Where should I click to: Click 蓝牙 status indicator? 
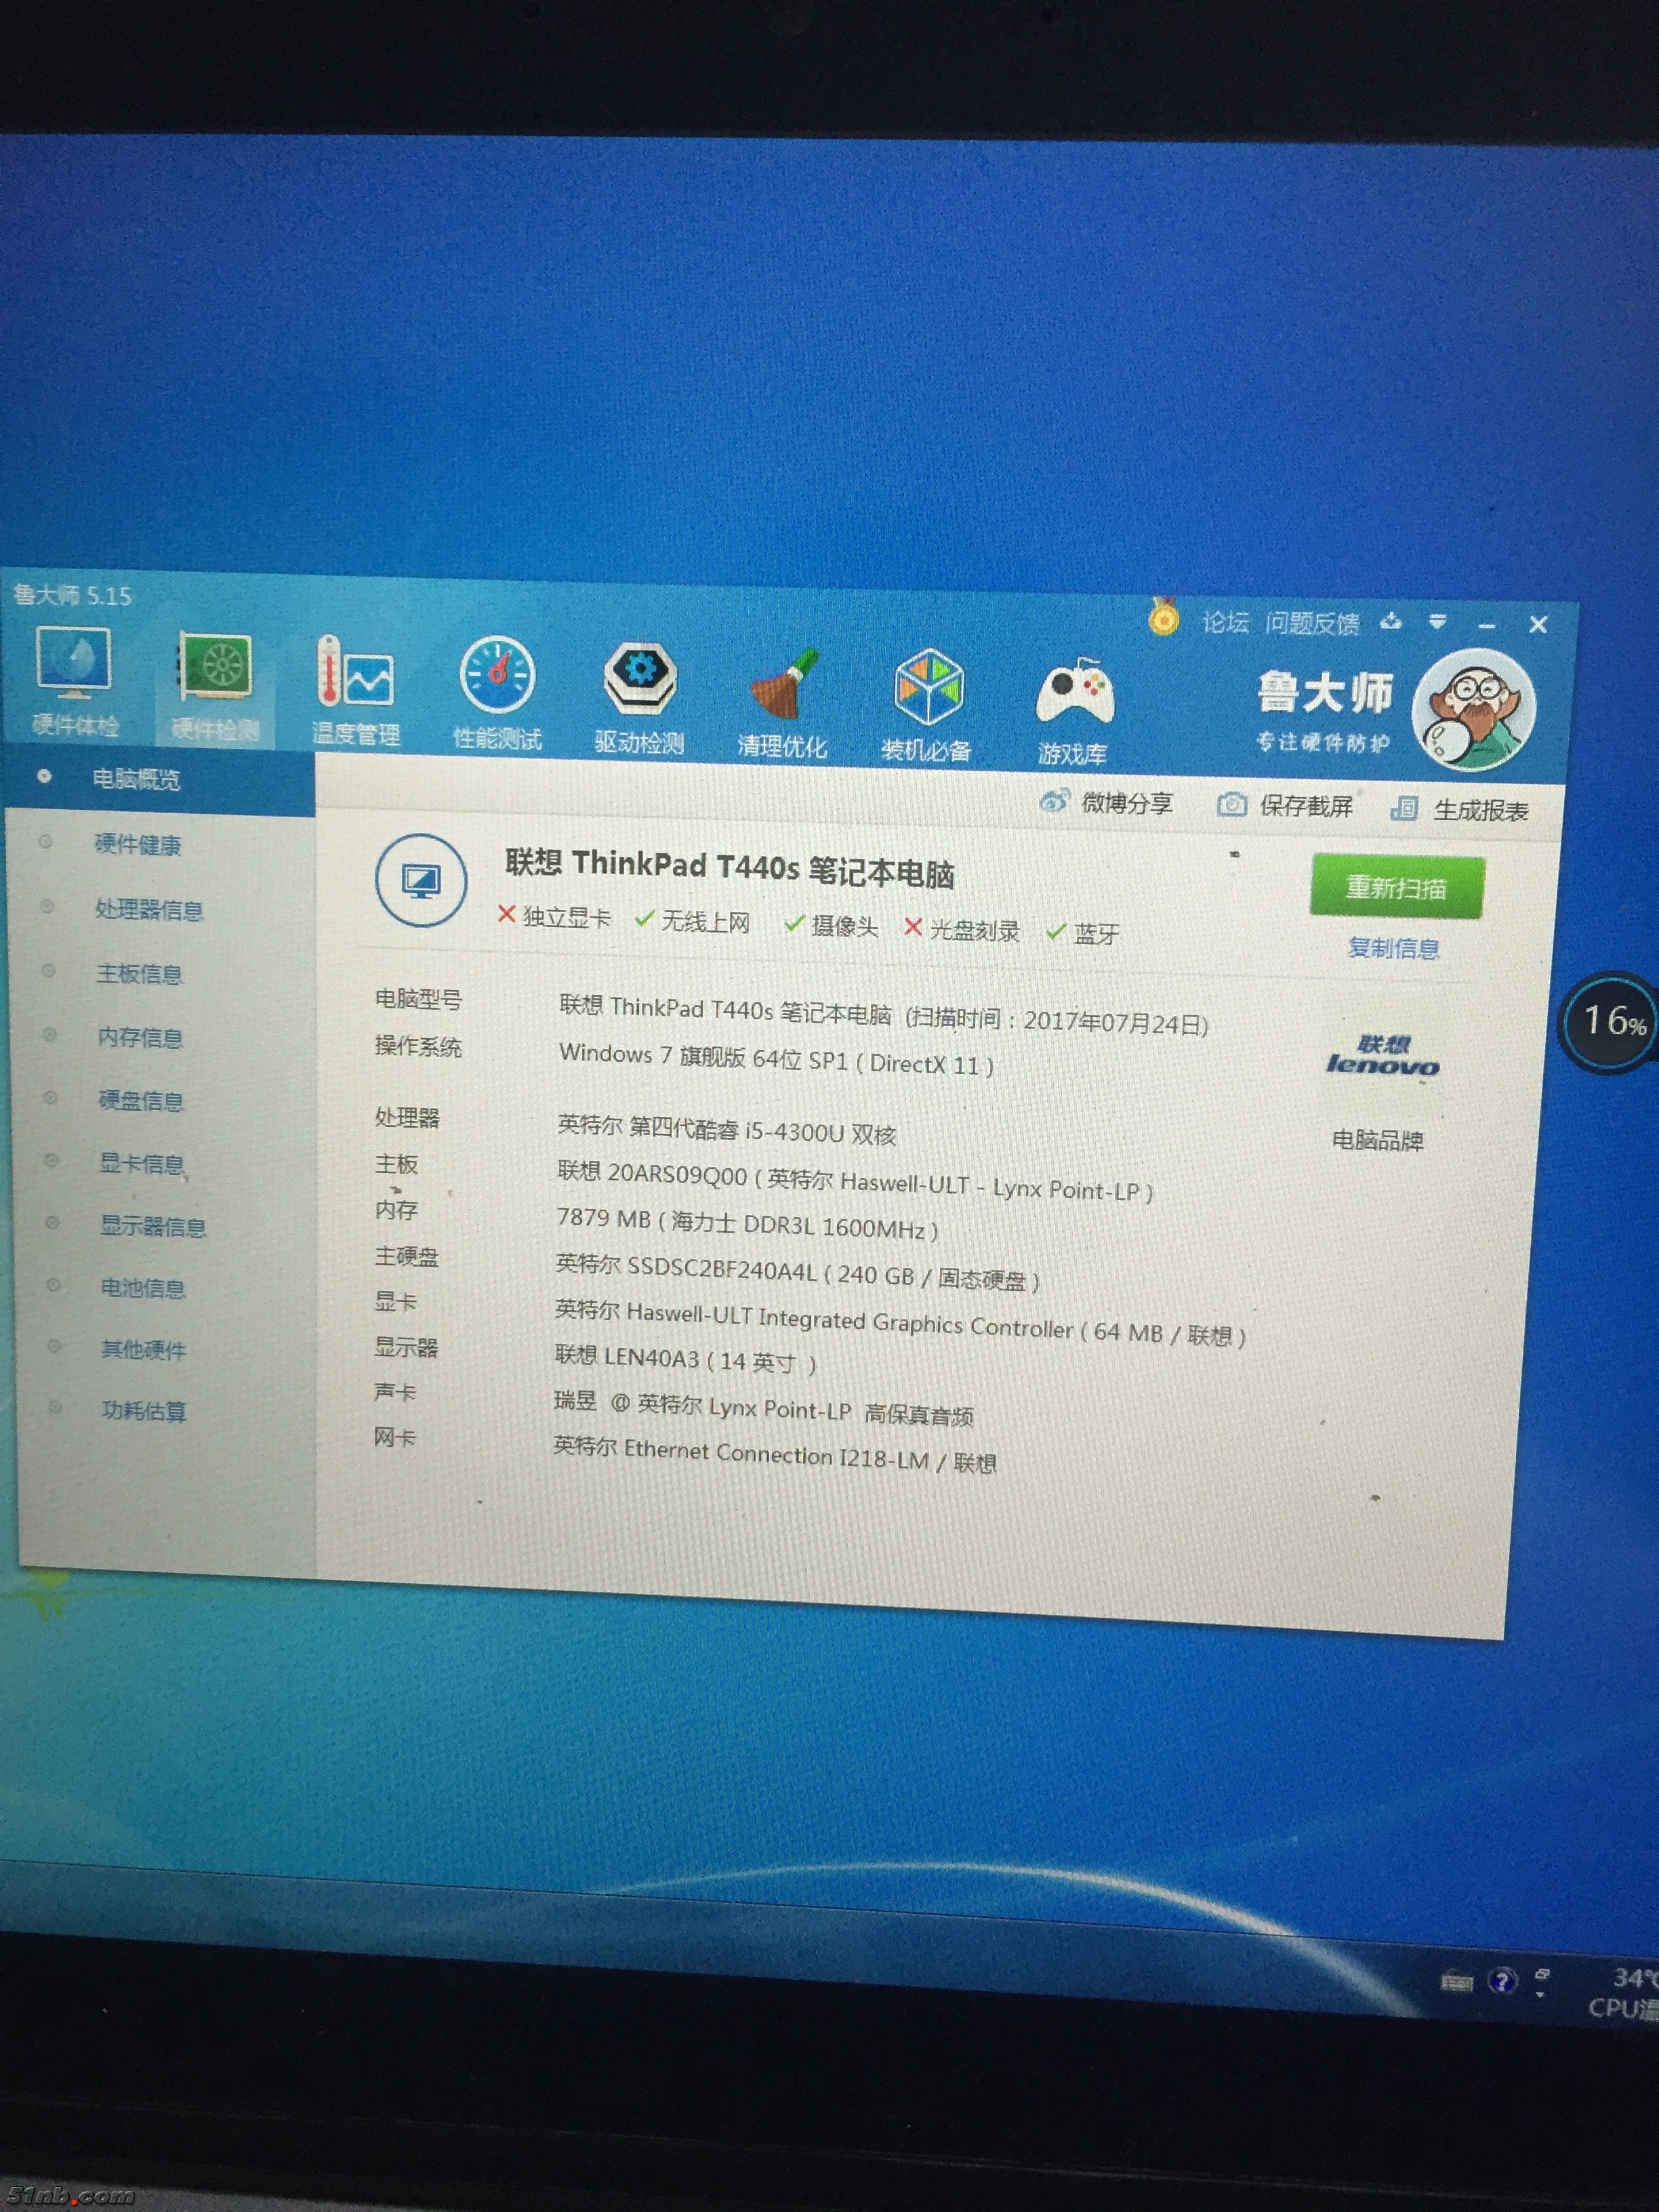click(1082, 933)
